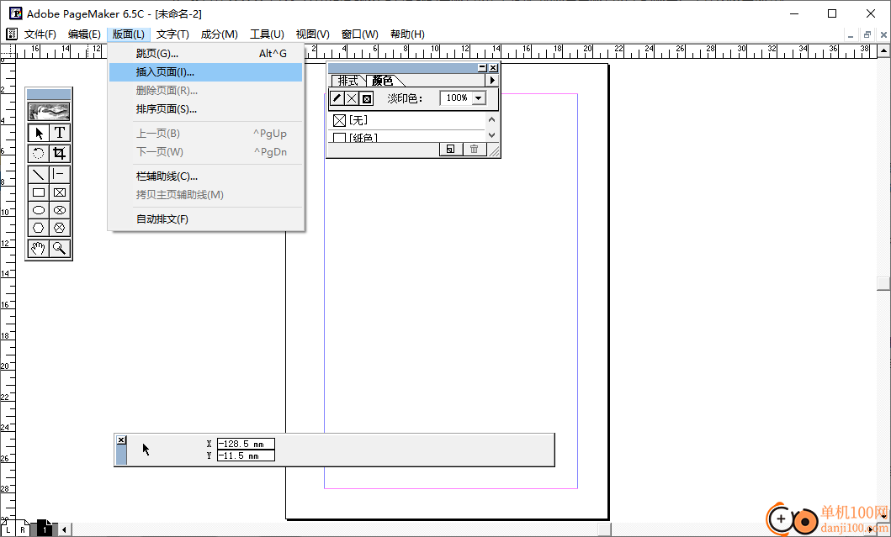
Task: Click the PageMaker application icon in title bar
Action: [x=15, y=13]
